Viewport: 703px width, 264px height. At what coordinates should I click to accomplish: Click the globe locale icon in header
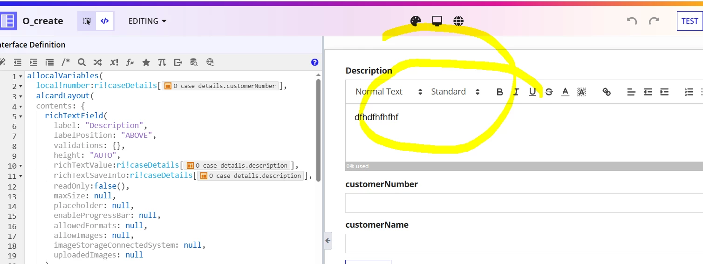click(458, 21)
